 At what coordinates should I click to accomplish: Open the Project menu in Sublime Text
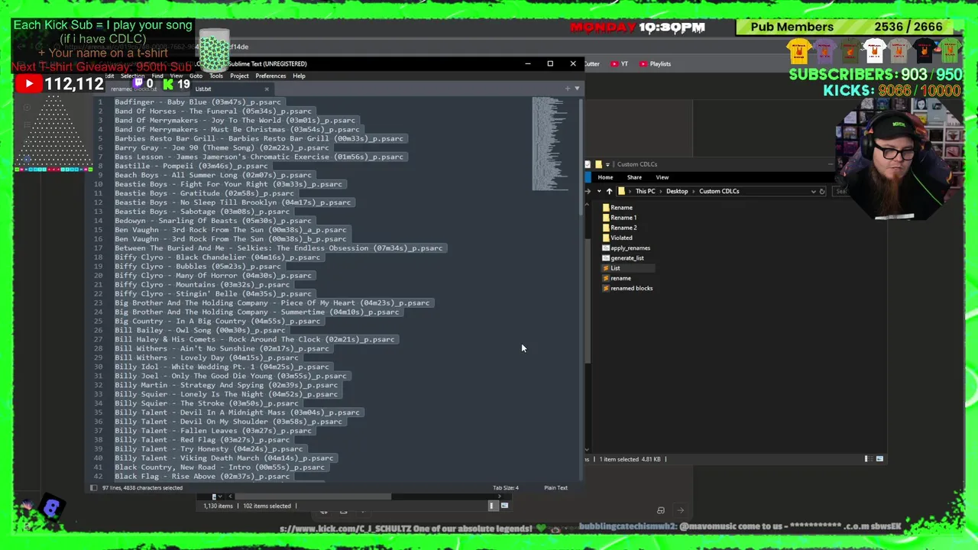pos(239,76)
